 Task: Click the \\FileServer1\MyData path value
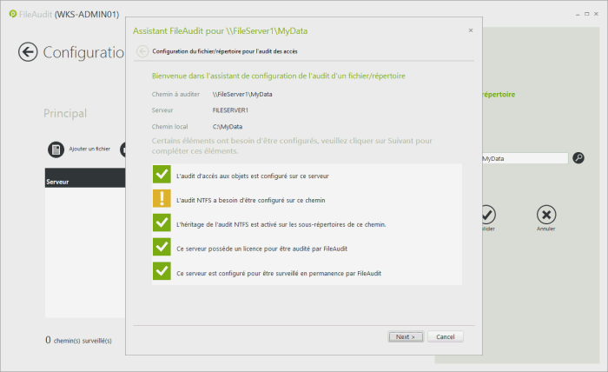(242, 94)
